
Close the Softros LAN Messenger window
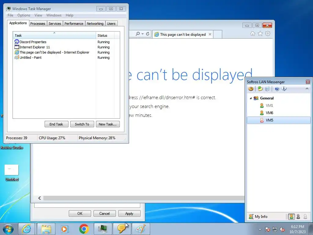pyautogui.click(x=308, y=82)
